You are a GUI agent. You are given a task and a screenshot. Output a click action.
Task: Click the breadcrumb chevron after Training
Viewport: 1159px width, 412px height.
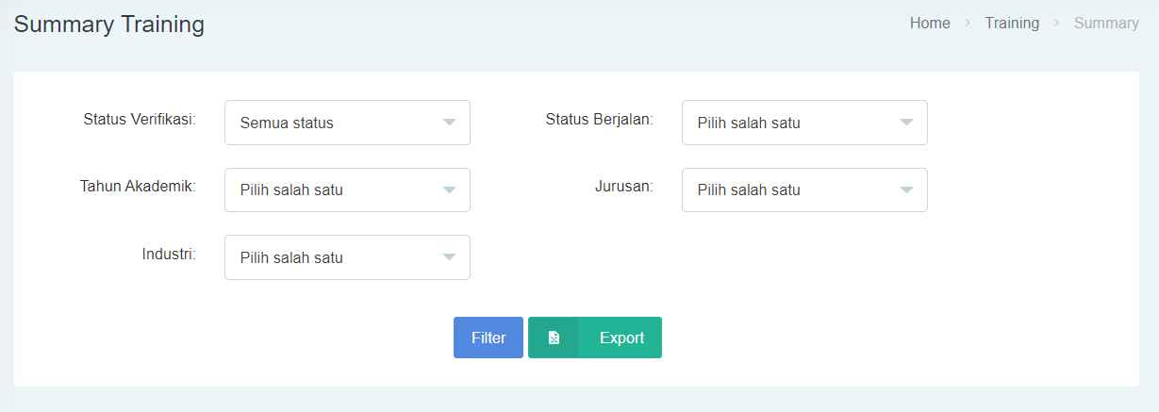[1056, 24]
